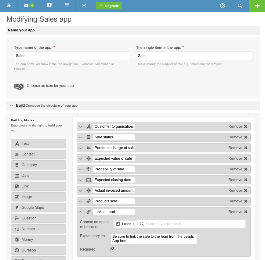The image size is (265, 260).
Task: Edit the Customer Organisation label input
Action: pos(114,126)
